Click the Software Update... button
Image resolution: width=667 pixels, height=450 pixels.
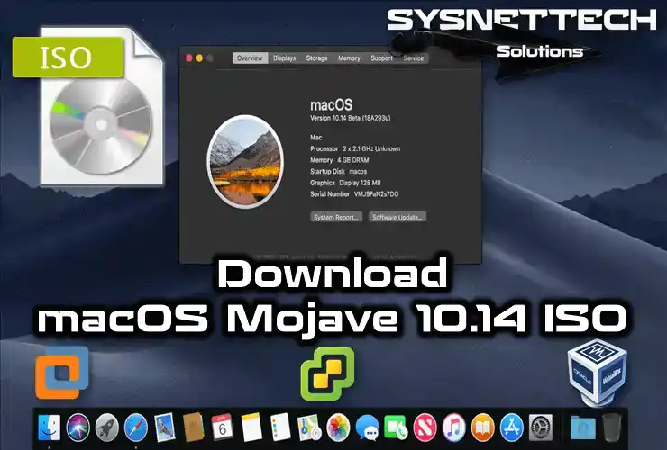pyautogui.click(x=397, y=217)
